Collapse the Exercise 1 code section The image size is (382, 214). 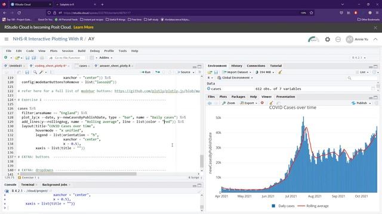15,100
